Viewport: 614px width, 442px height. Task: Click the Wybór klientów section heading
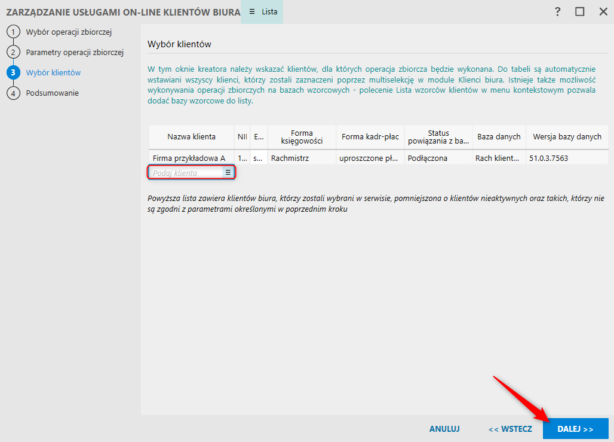(179, 44)
